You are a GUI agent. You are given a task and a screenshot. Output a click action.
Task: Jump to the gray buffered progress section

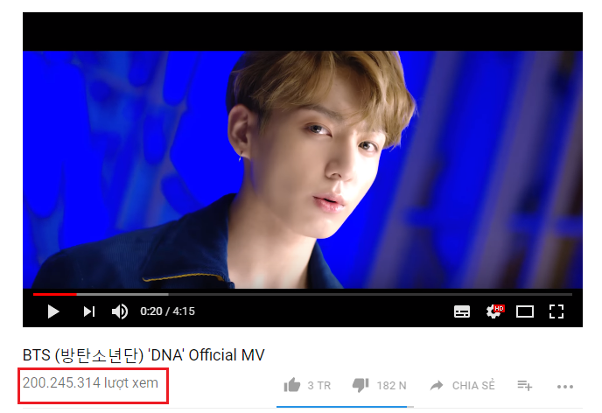pos(122,294)
